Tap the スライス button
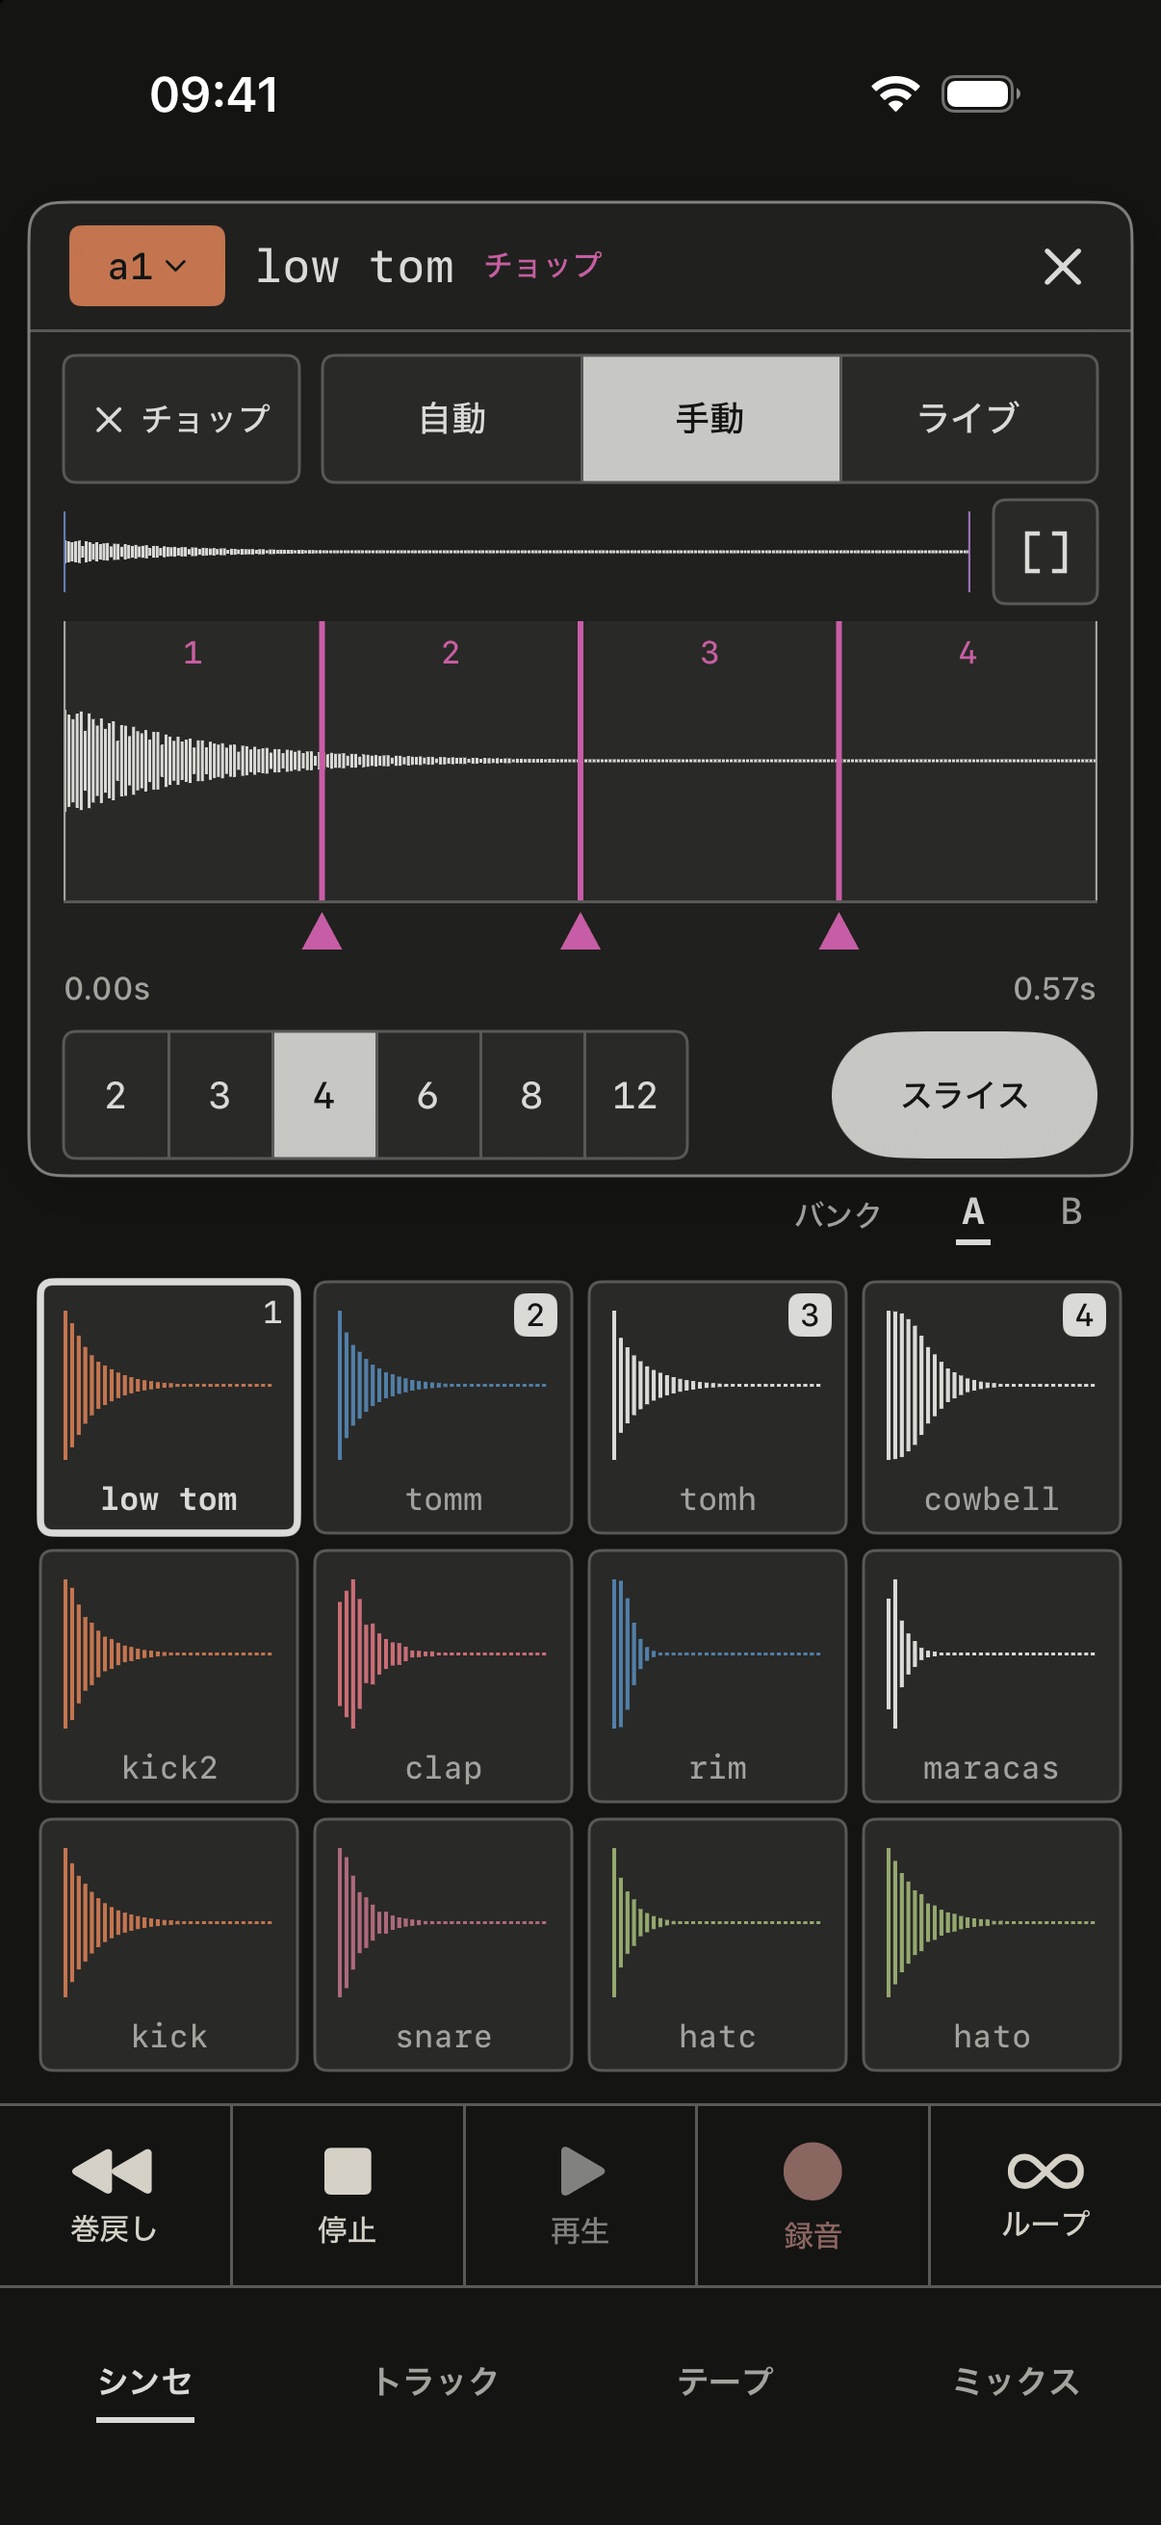This screenshot has width=1161, height=2525. [964, 1095]
